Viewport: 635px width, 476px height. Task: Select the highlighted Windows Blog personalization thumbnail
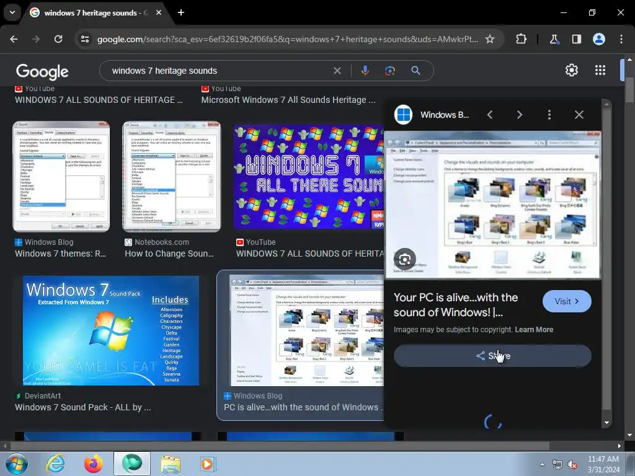pyautogui.click(x=306, y=330)
